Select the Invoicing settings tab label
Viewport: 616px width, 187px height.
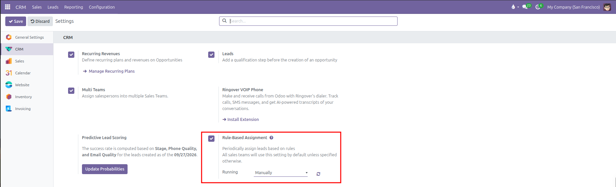click(23, 109)
